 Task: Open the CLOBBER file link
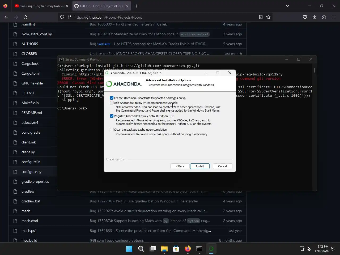(x=29, y=54)
